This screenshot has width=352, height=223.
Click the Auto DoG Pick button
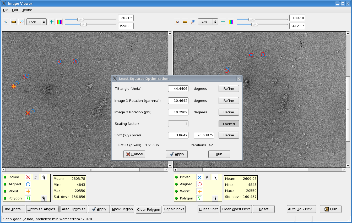point(301,209)
